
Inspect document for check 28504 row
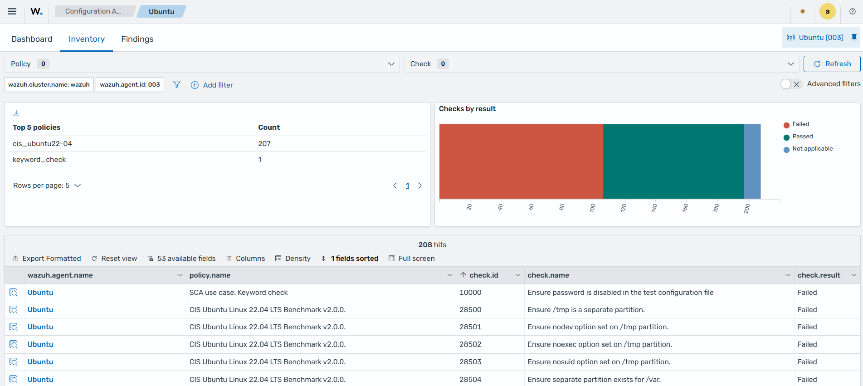pos(14,379)
